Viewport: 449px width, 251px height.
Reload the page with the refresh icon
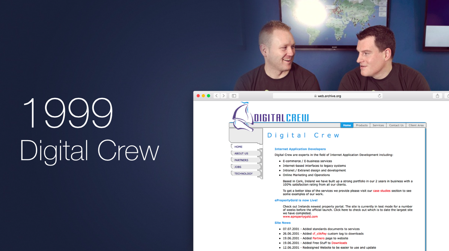coord(379,96)
